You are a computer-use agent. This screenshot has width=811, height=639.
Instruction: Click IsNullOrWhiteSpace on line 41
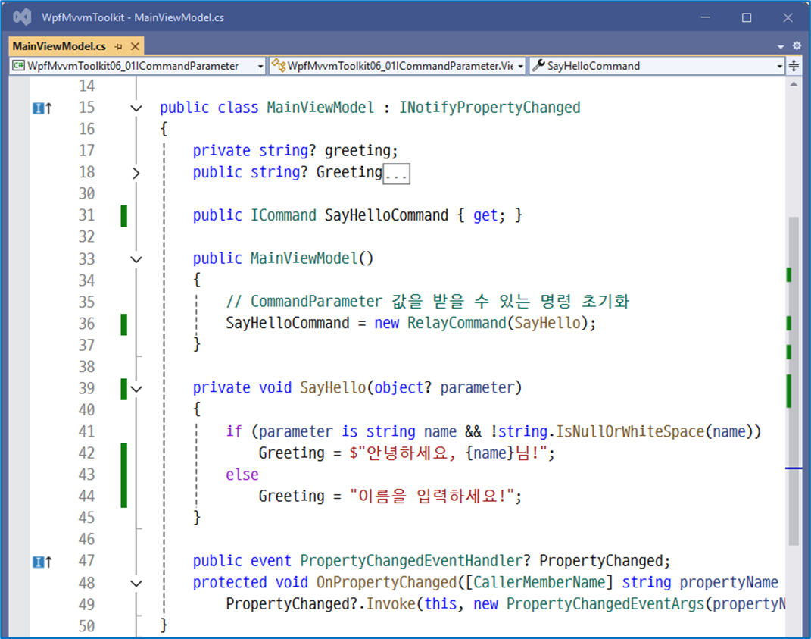(630, 431)
